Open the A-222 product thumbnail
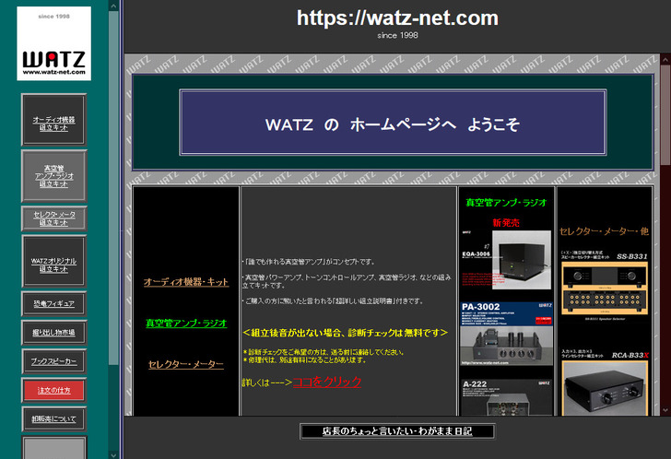671x459 pixels. (x=506, y=397)
